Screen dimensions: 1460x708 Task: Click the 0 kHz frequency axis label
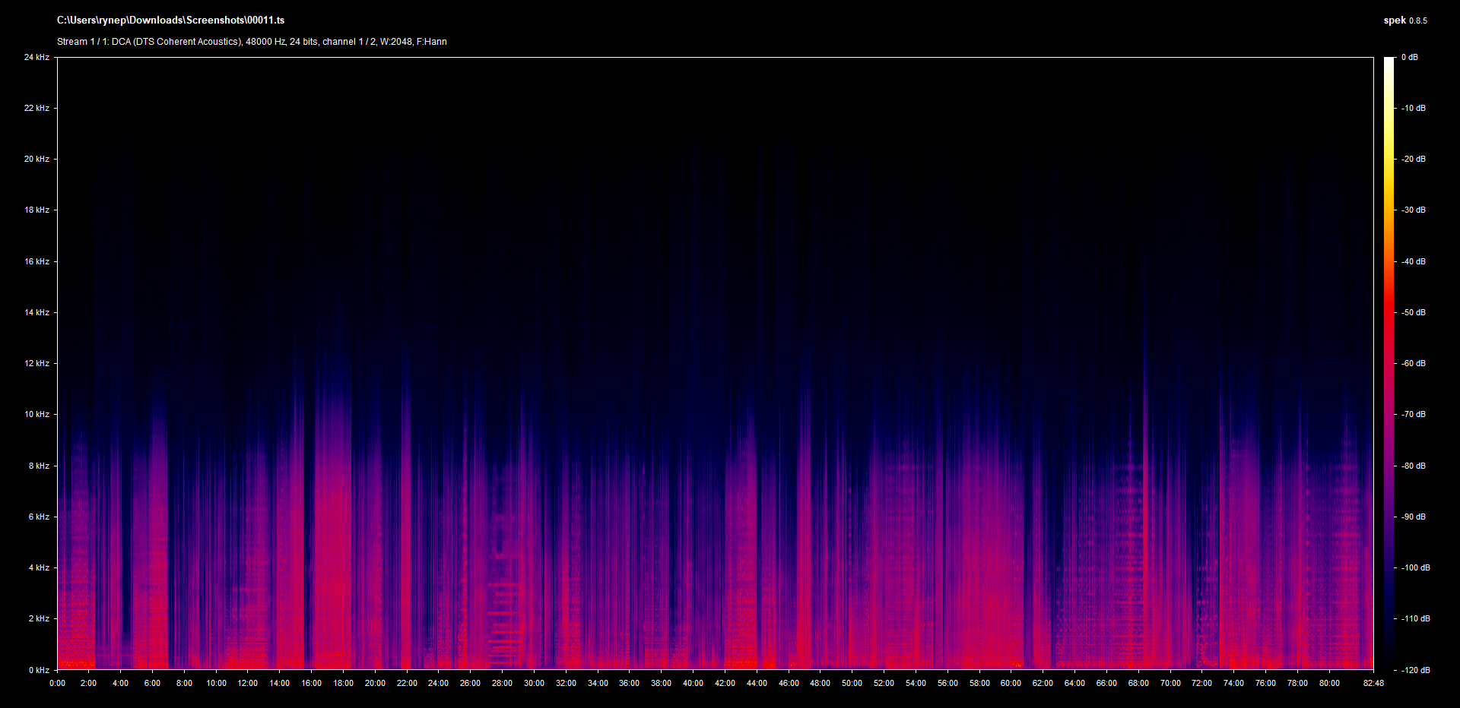tap(39, 670)
